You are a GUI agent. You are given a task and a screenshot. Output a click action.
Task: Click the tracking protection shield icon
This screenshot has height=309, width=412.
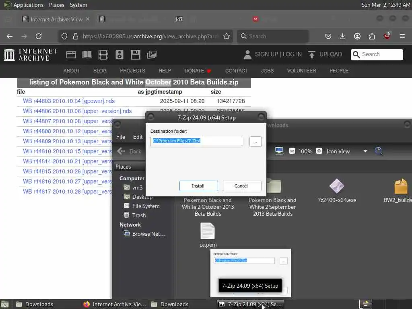point(64,36)
